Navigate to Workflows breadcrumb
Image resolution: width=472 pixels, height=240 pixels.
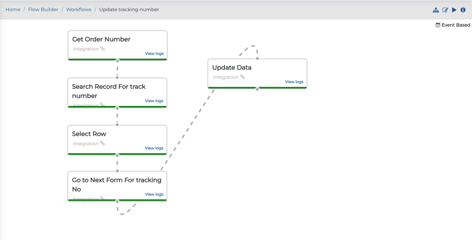click(79, 9)
